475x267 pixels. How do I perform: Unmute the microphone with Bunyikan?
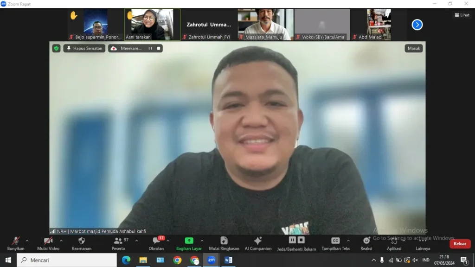point(15,244)
